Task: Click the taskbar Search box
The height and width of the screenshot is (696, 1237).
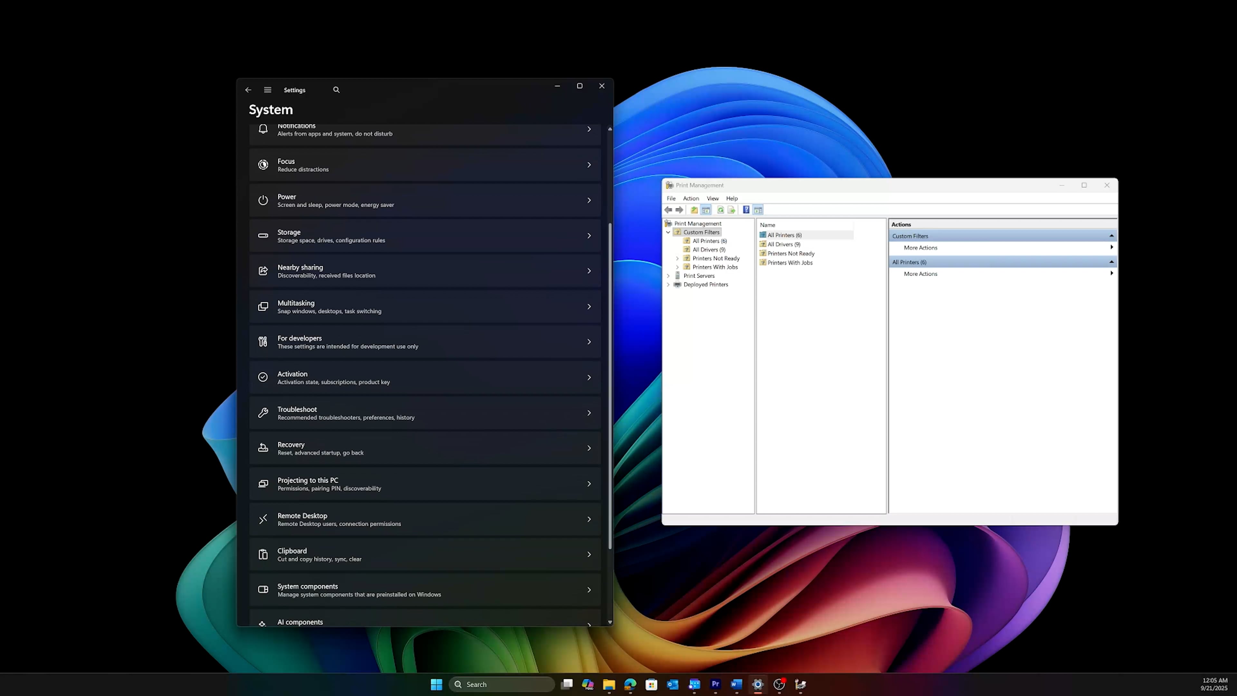Action: (501, 684)
